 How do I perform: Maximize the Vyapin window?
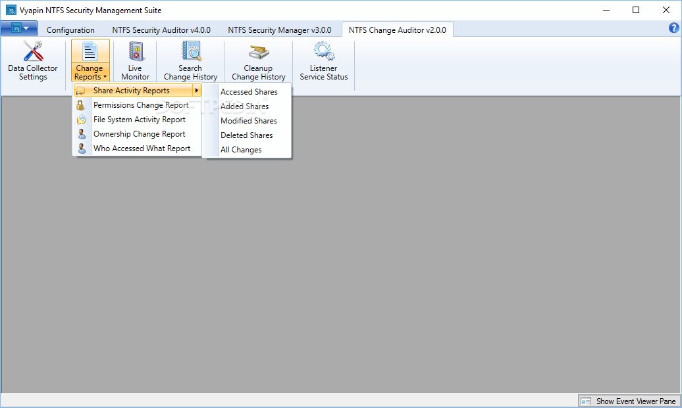[x=636, y=10]
